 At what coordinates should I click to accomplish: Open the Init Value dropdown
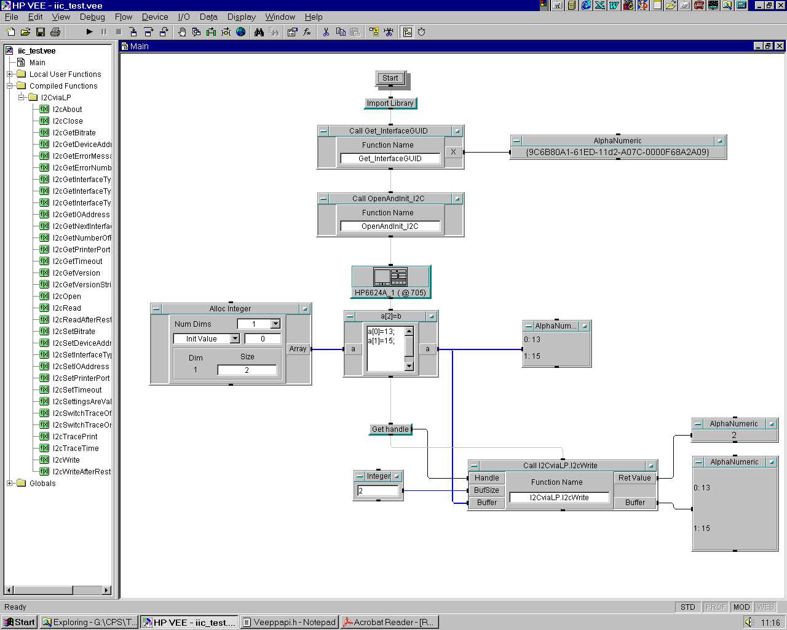[234, 339]
